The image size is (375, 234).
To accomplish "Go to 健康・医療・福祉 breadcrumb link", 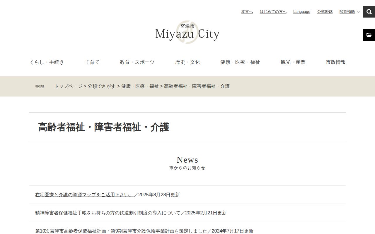I will (x=140, y=86).
